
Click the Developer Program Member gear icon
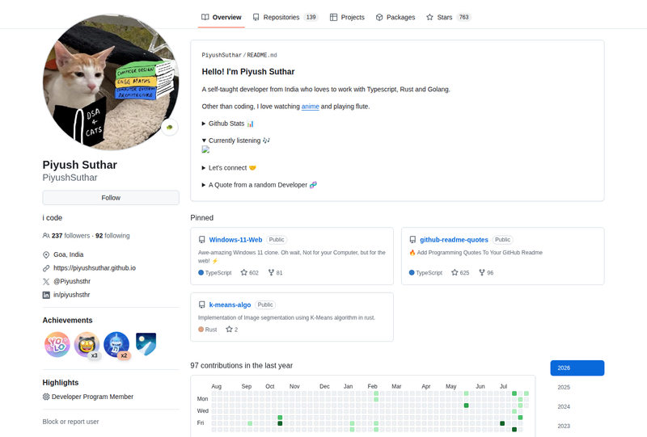(46, 397)
